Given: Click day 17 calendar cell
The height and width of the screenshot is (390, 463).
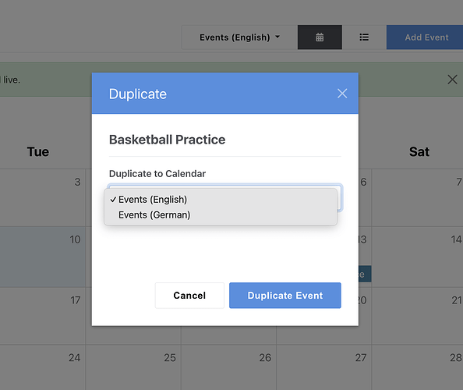Looking at the screenshot, I should click(43, 316).
